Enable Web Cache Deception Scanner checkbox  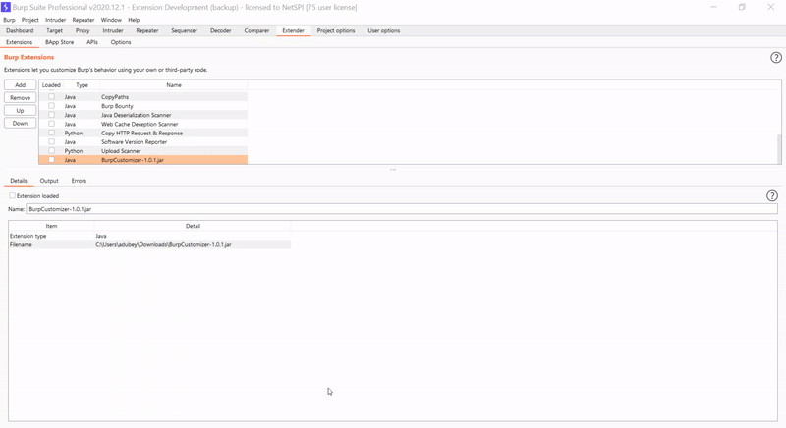[x=52, y=124]
